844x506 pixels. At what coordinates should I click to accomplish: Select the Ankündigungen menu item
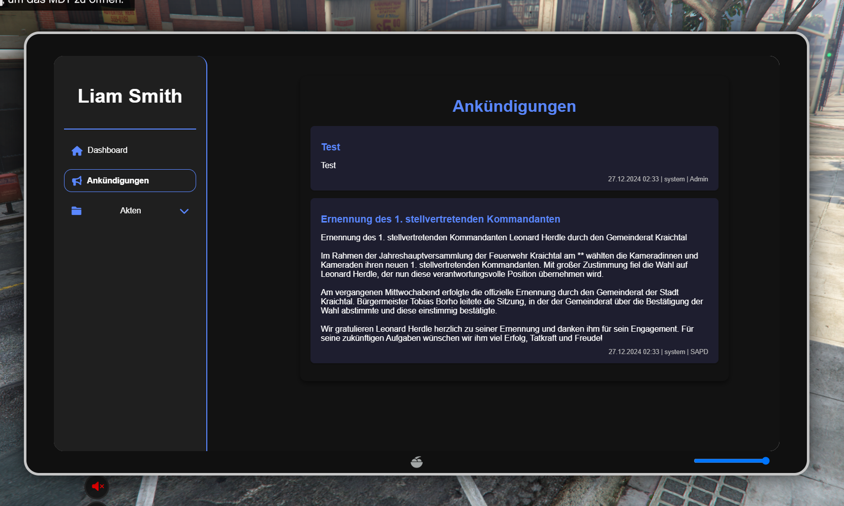[x=130, y=181]
